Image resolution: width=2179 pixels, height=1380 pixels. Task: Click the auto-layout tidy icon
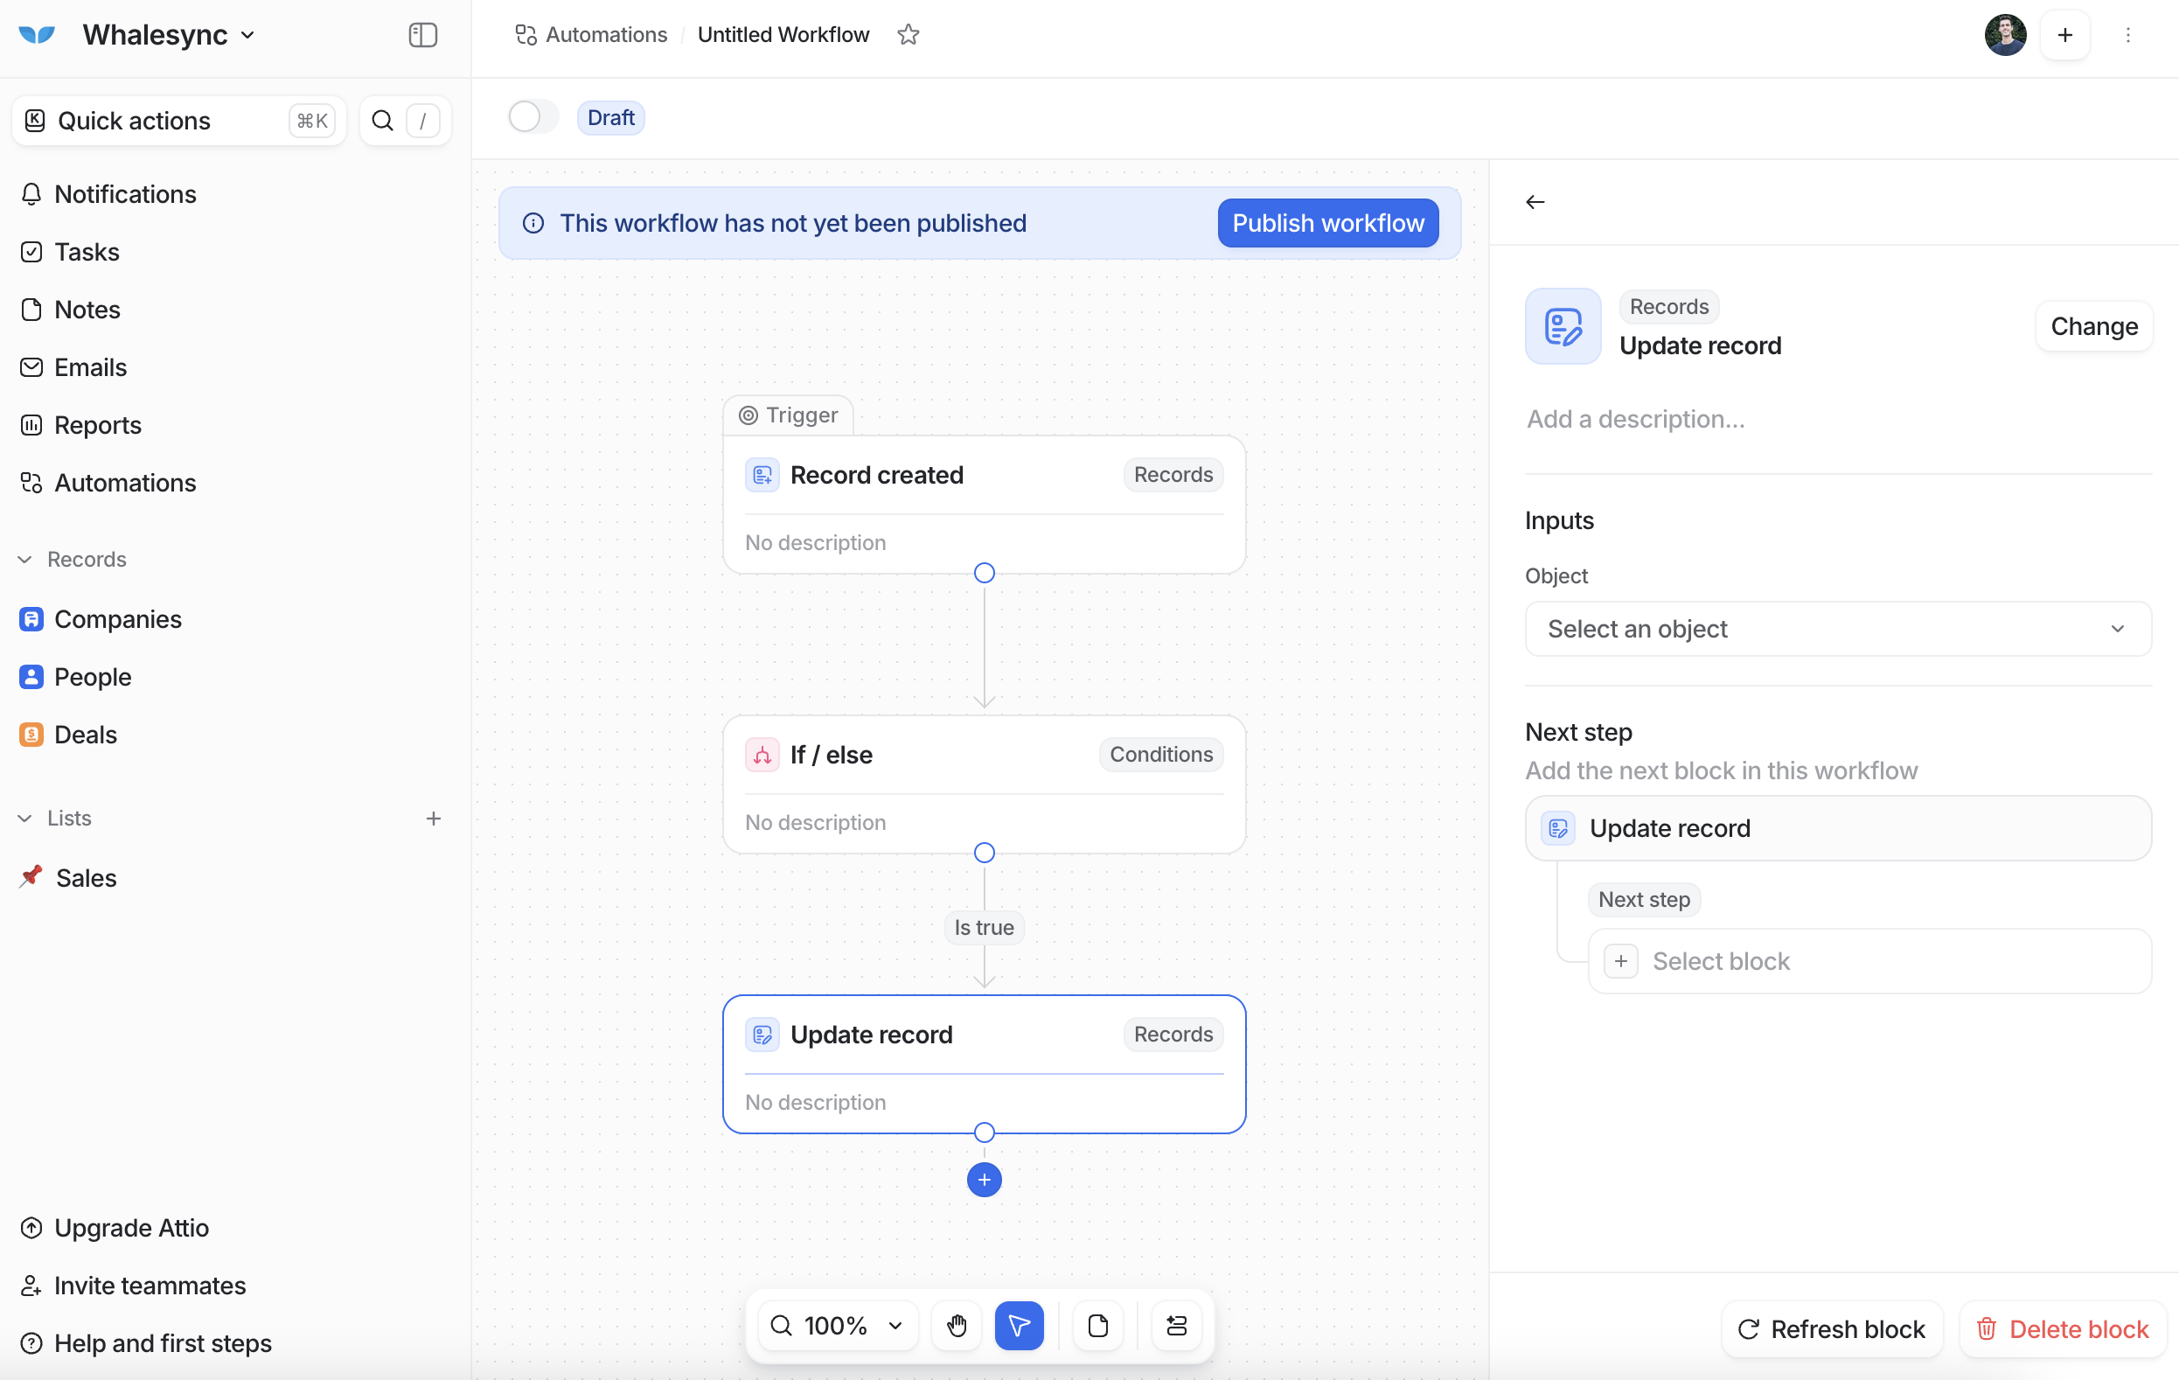tap(1176, 1326)
